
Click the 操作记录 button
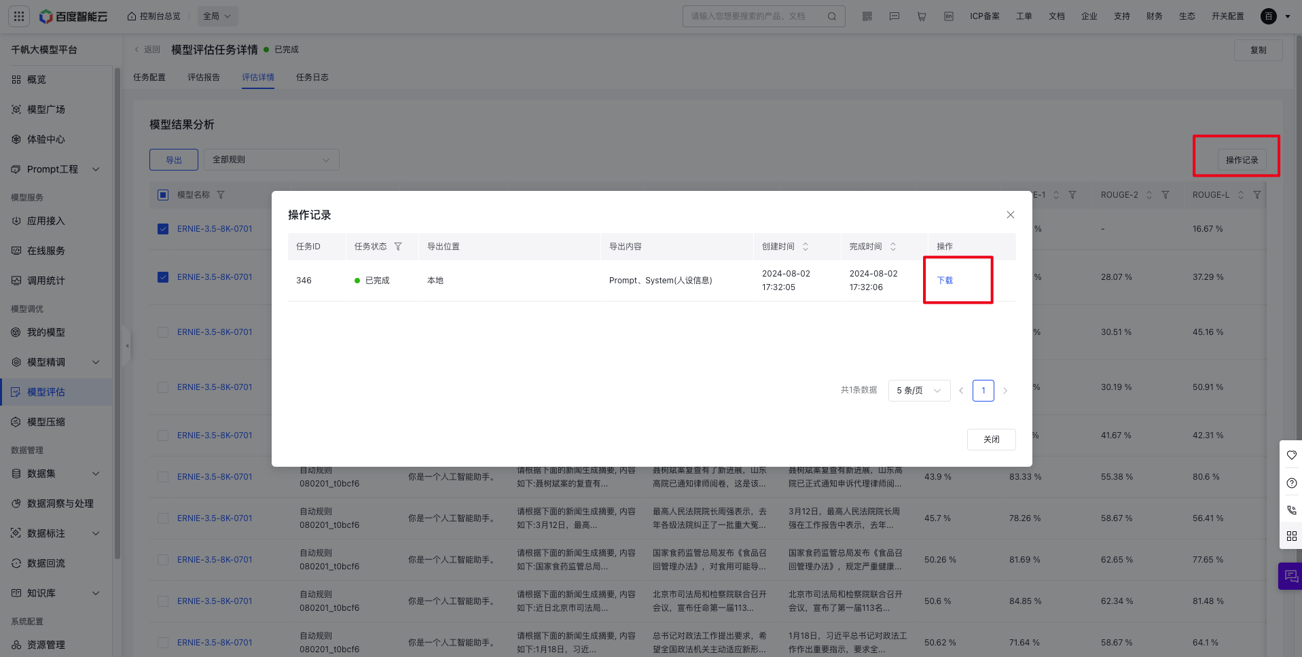pyautogui.click(x=1242, y=160)
